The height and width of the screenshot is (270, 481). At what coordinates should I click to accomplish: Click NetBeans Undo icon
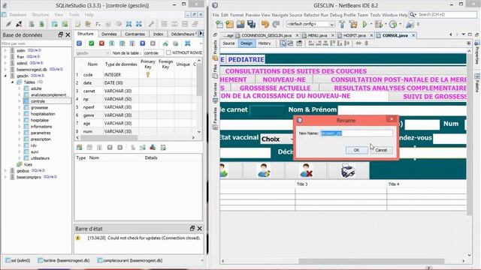265,24
